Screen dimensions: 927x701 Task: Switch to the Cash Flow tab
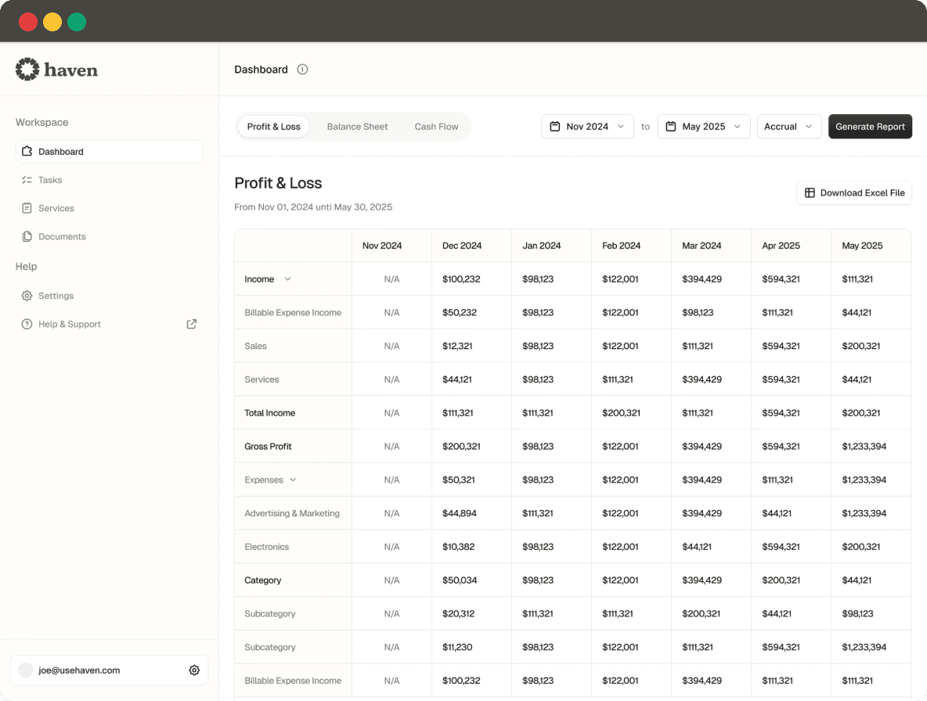click(436, 127)
